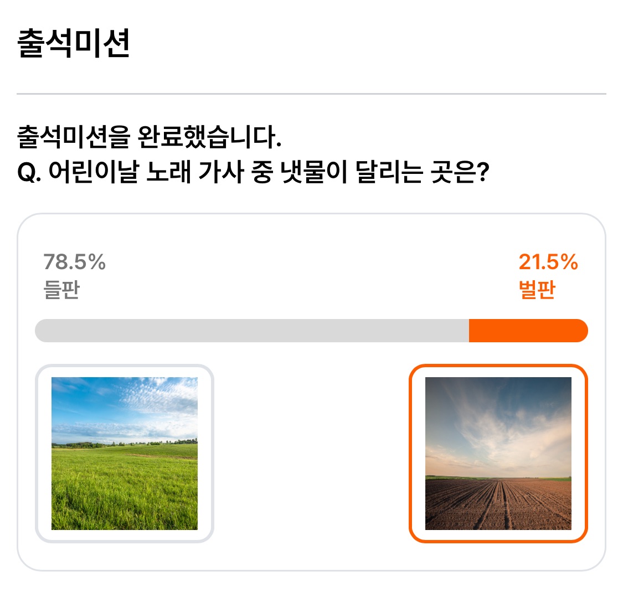Click the tree line on the meadow horizon
This screenshot has width=623, height=607.
tap(125, 443)
